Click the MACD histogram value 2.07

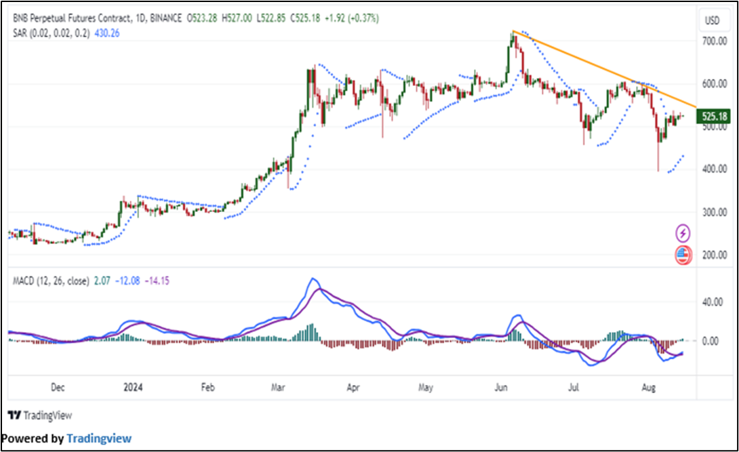pyautogui.click(x=102, y=281)
